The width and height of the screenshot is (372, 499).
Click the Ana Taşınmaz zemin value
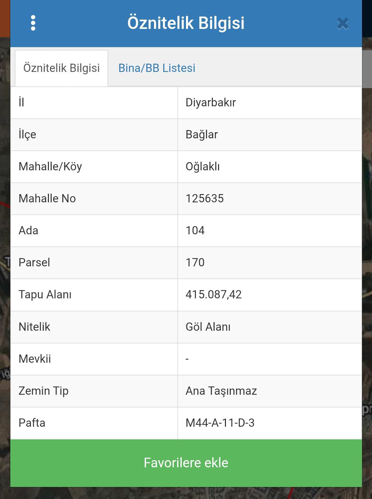(221, 391)
